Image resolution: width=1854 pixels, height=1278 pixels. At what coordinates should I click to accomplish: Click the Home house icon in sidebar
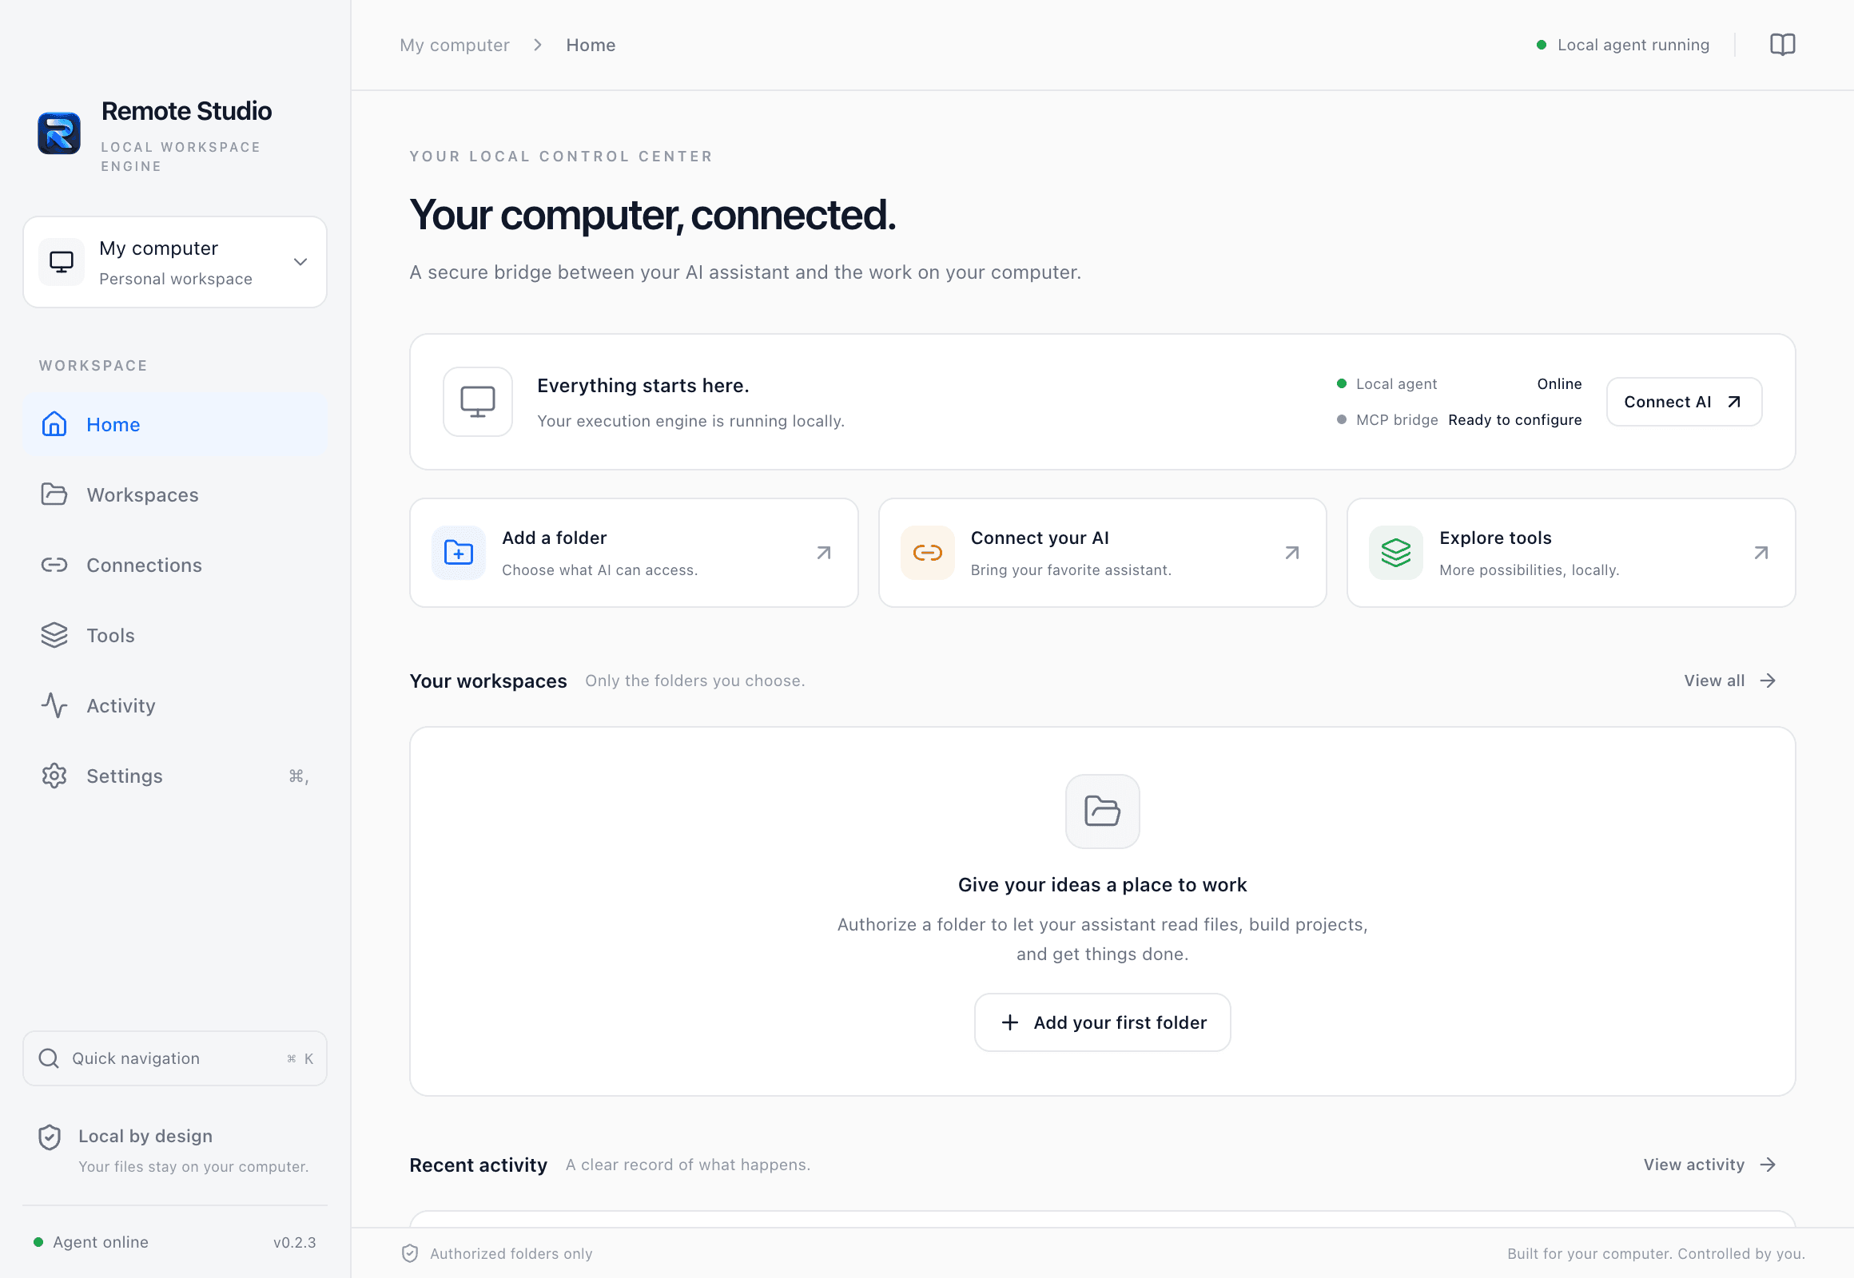click(54, 424)
